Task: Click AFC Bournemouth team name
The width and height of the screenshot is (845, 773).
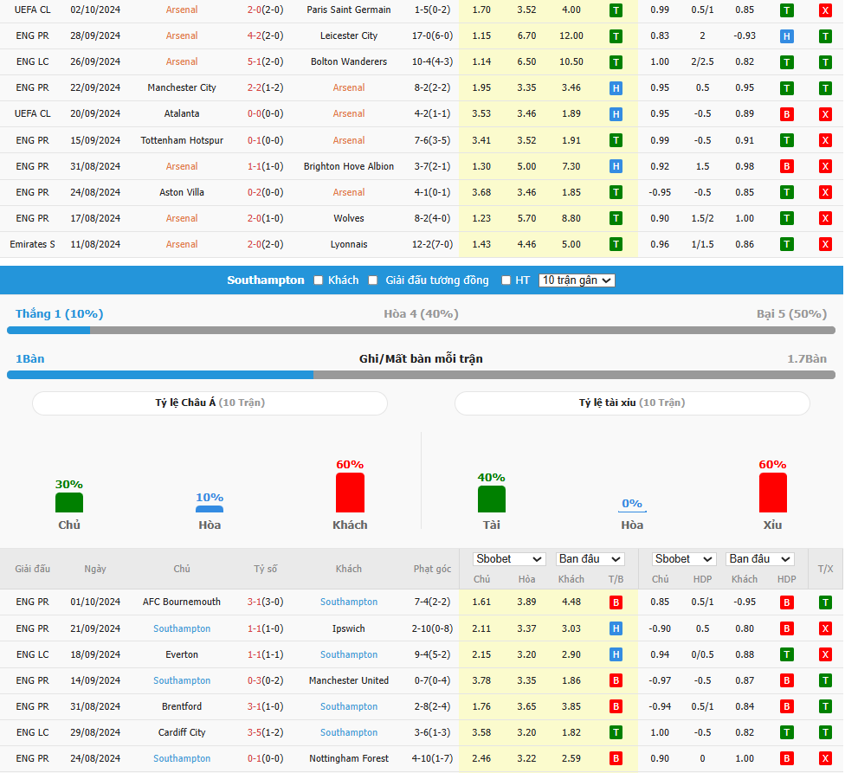Action: [x=182, y=602]
